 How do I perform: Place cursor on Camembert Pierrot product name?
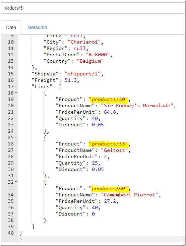(x=129, y=195)
